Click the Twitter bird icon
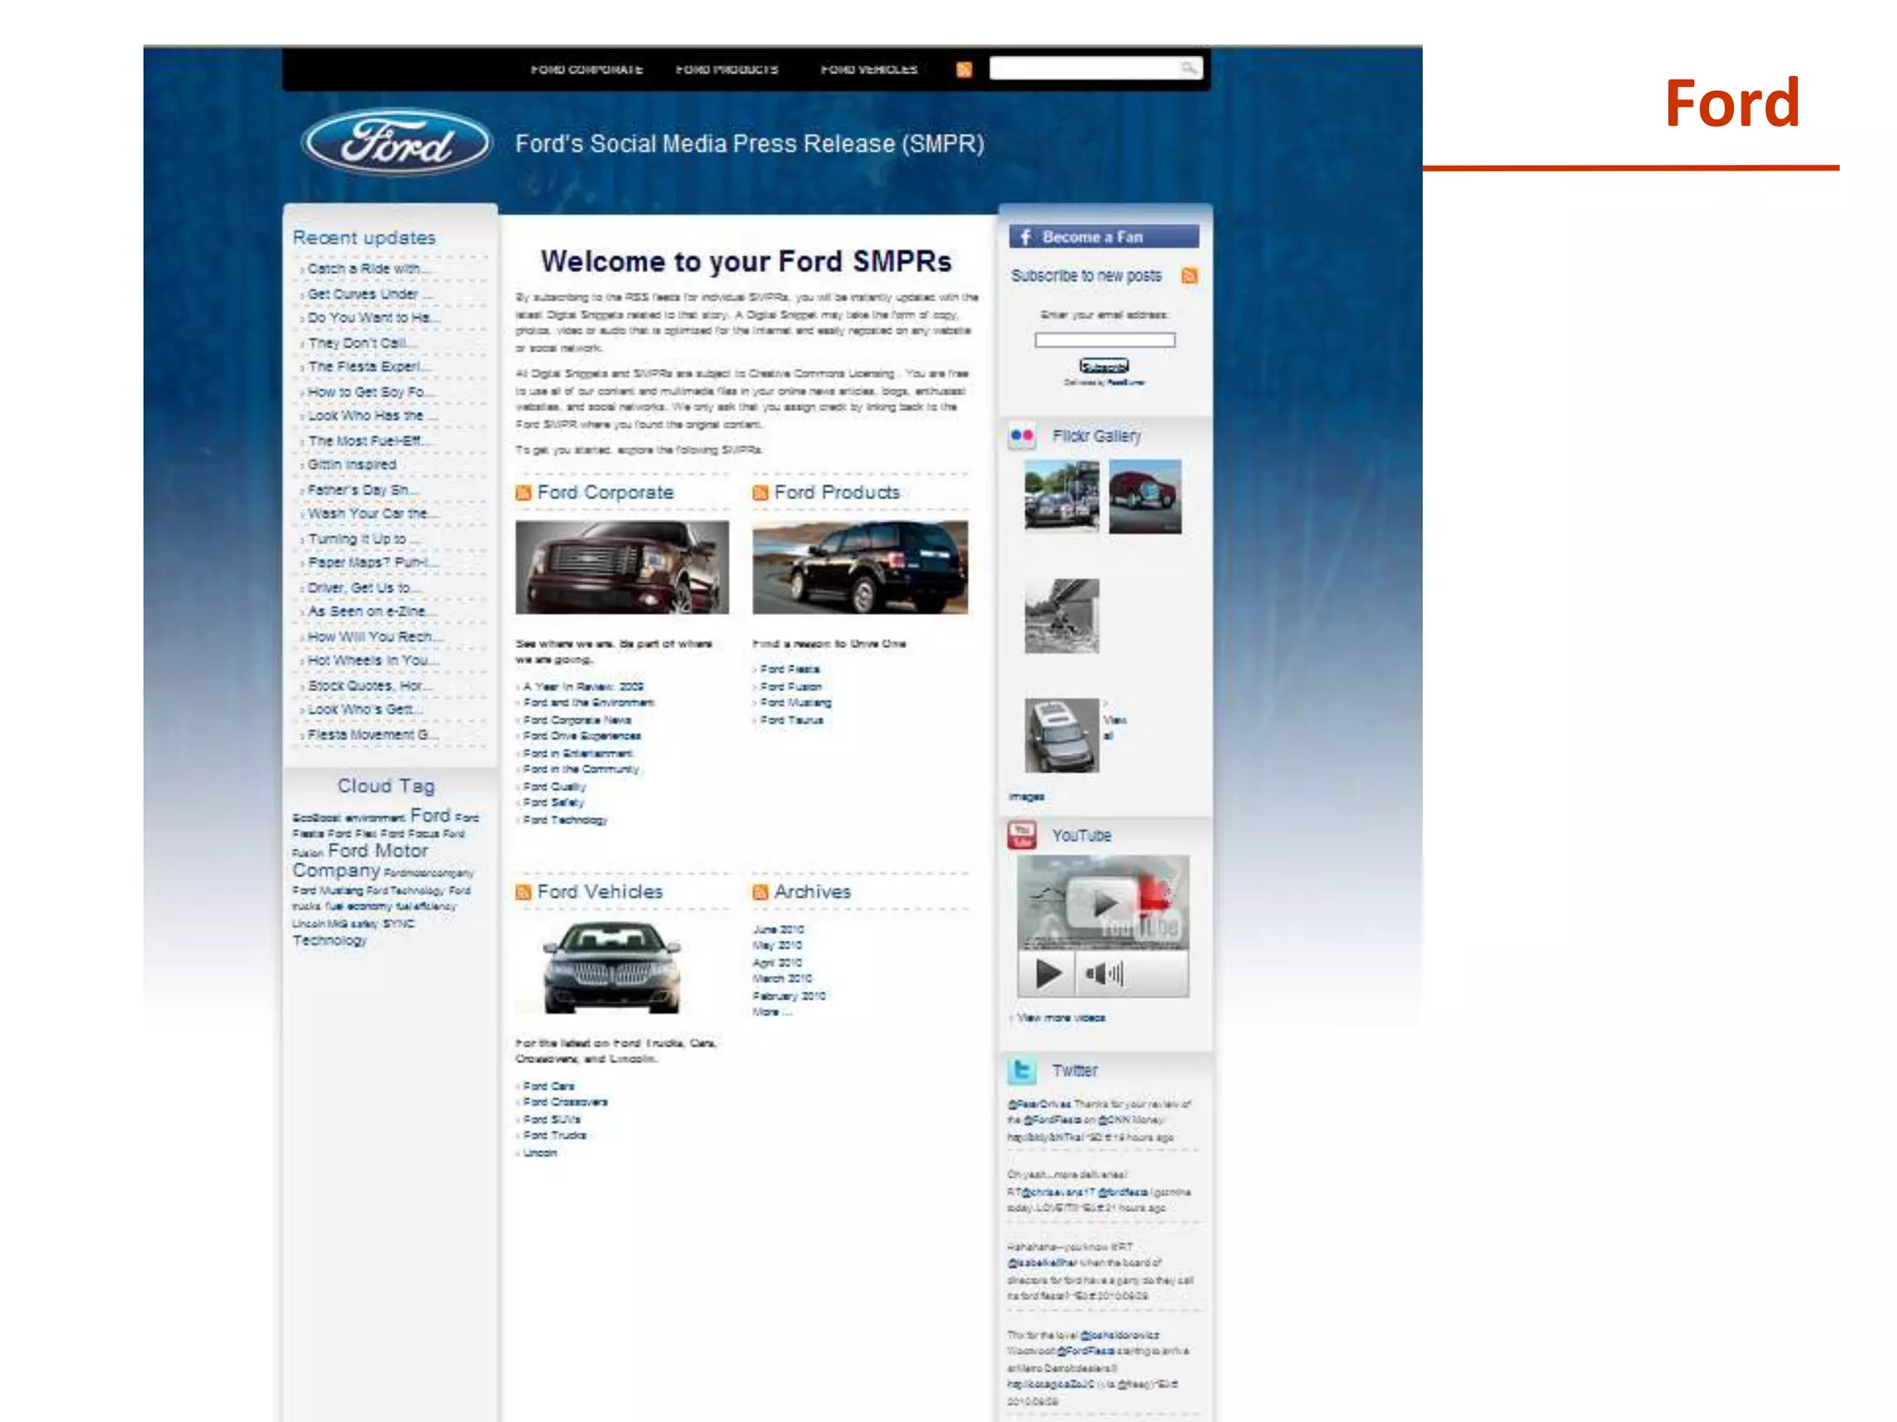1897x1422 pixels. [1022, 1070]
